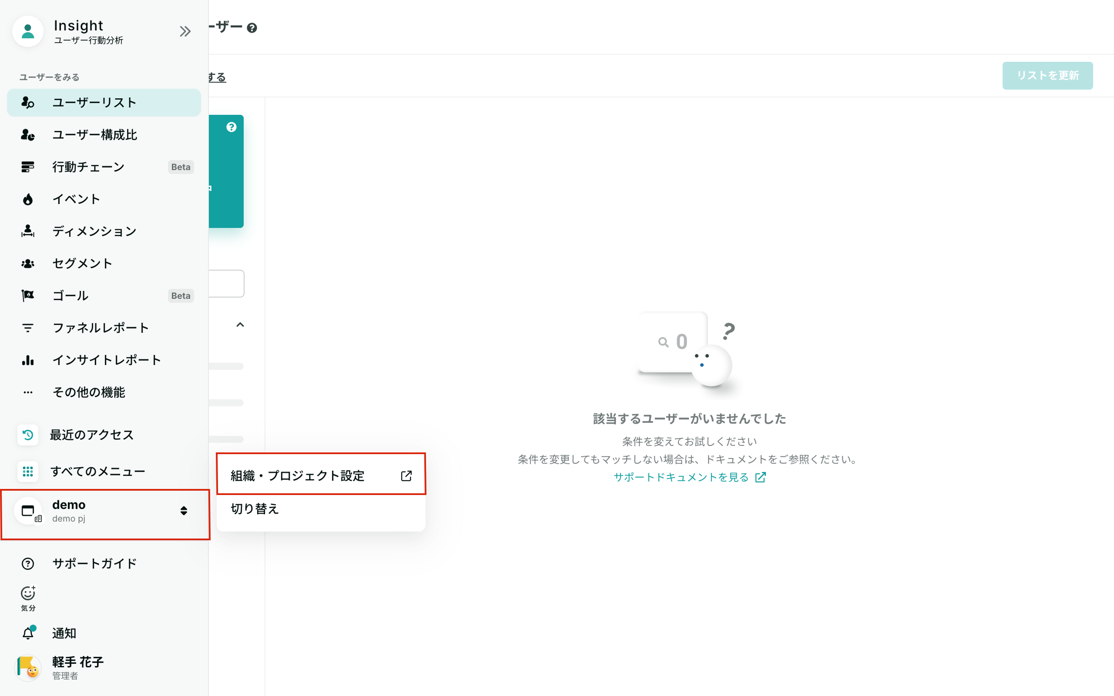The height and width of the screenshot is (696, 1114).
Task: Click the 最近のアクセス label
Action: pyautogui.click(x=92, y=435)
